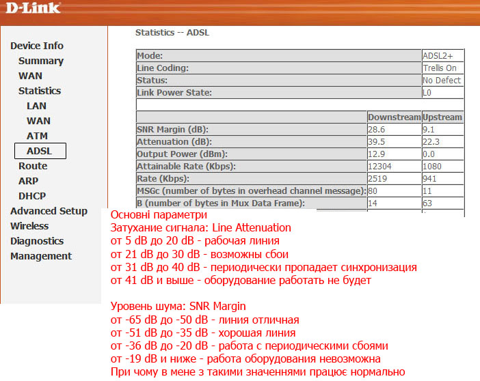
Task: Click the 'Attenuation (dB):' label
Action: coord(174,142)
